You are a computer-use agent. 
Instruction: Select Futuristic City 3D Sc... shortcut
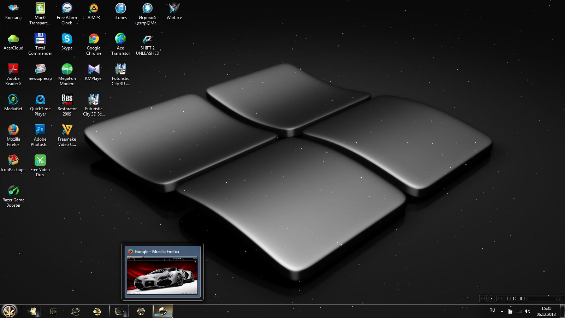coord(94,105)
